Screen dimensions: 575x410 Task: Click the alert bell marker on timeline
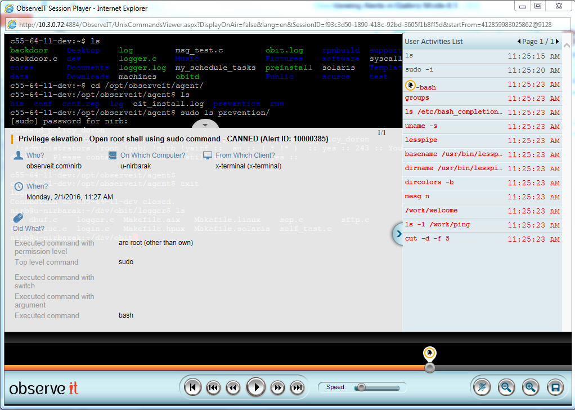point(429,353)
